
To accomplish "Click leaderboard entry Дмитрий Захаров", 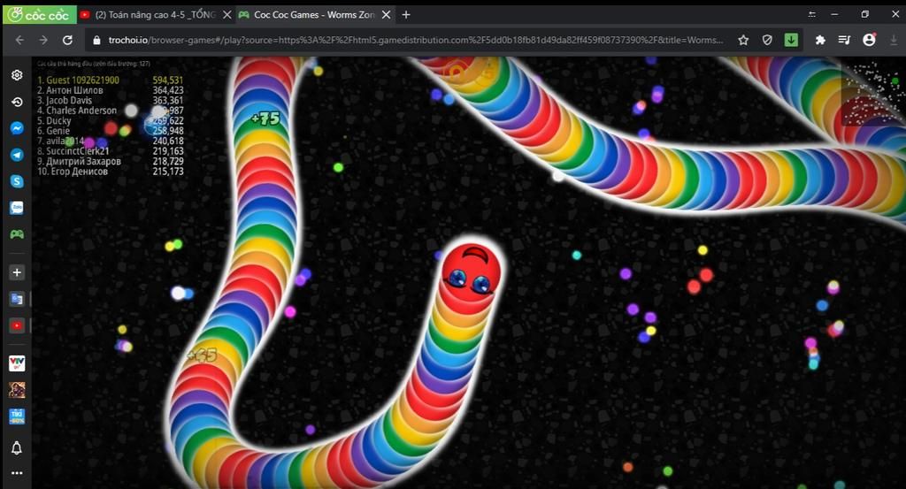I will [79, 161].
